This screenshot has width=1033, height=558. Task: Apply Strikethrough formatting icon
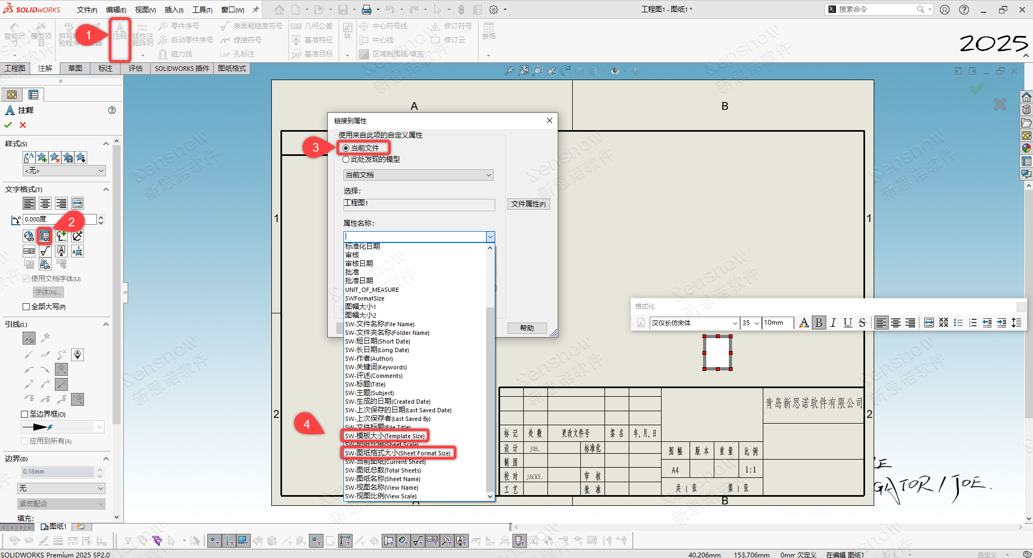click(862, 323)
